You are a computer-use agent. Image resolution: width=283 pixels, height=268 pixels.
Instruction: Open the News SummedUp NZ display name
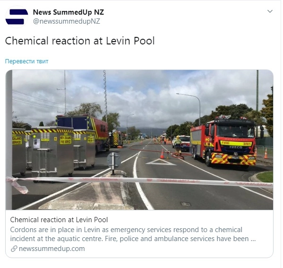pos(69,12)
